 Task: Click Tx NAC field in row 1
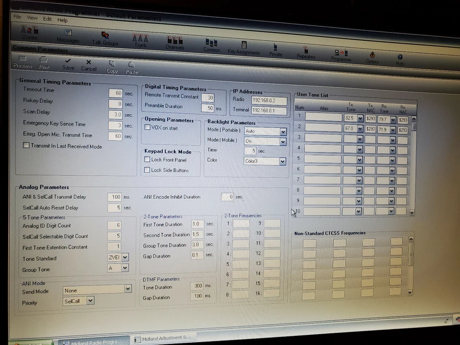(x=370, y=119)
